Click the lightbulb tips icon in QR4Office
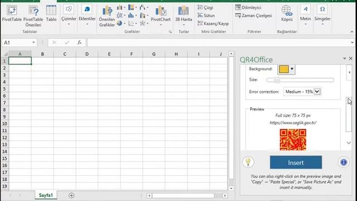357x201 pixels. [x=248, y=162]
